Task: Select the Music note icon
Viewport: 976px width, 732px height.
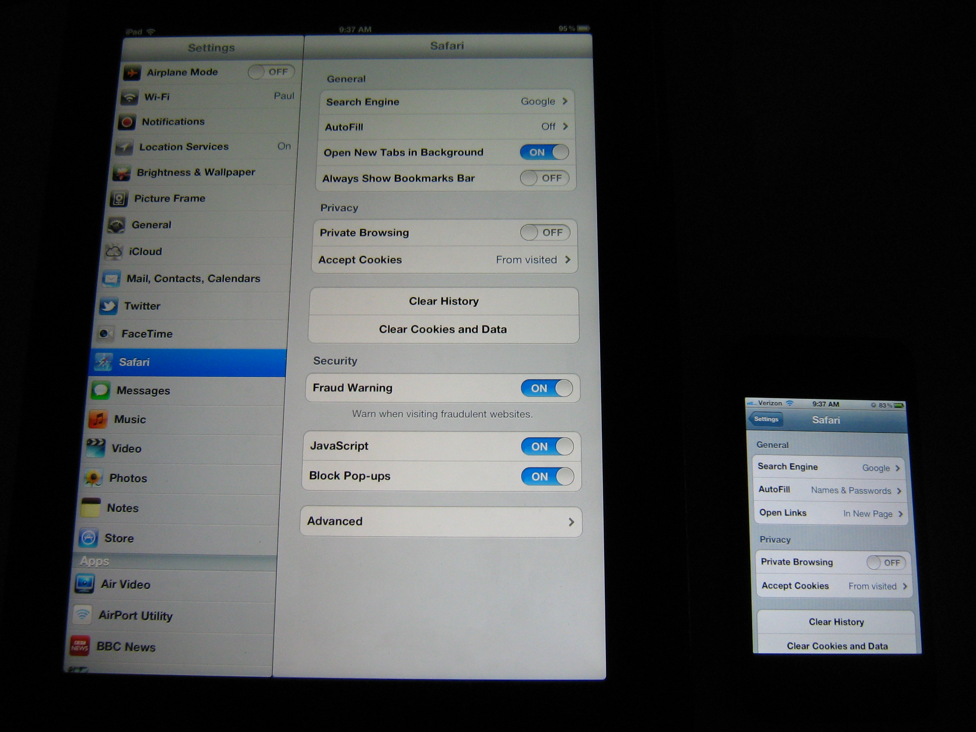Action: (x=98, y=419)
